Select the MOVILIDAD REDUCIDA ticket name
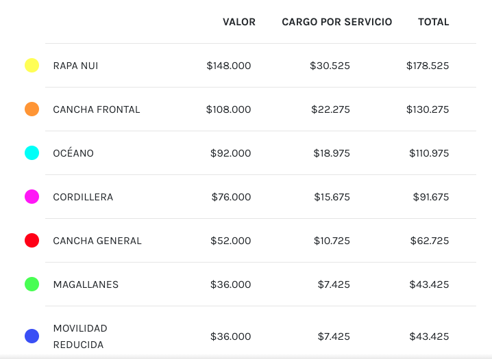The image size is (492, 359). (80, 336)
